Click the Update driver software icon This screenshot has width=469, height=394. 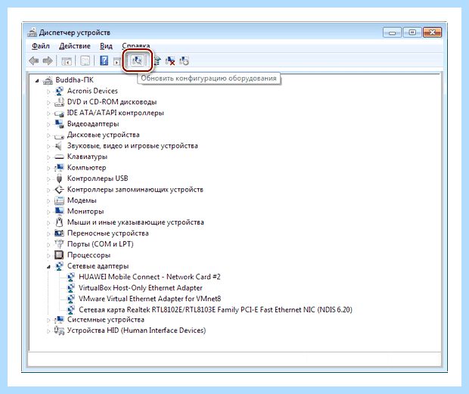[x=157, y=61]
